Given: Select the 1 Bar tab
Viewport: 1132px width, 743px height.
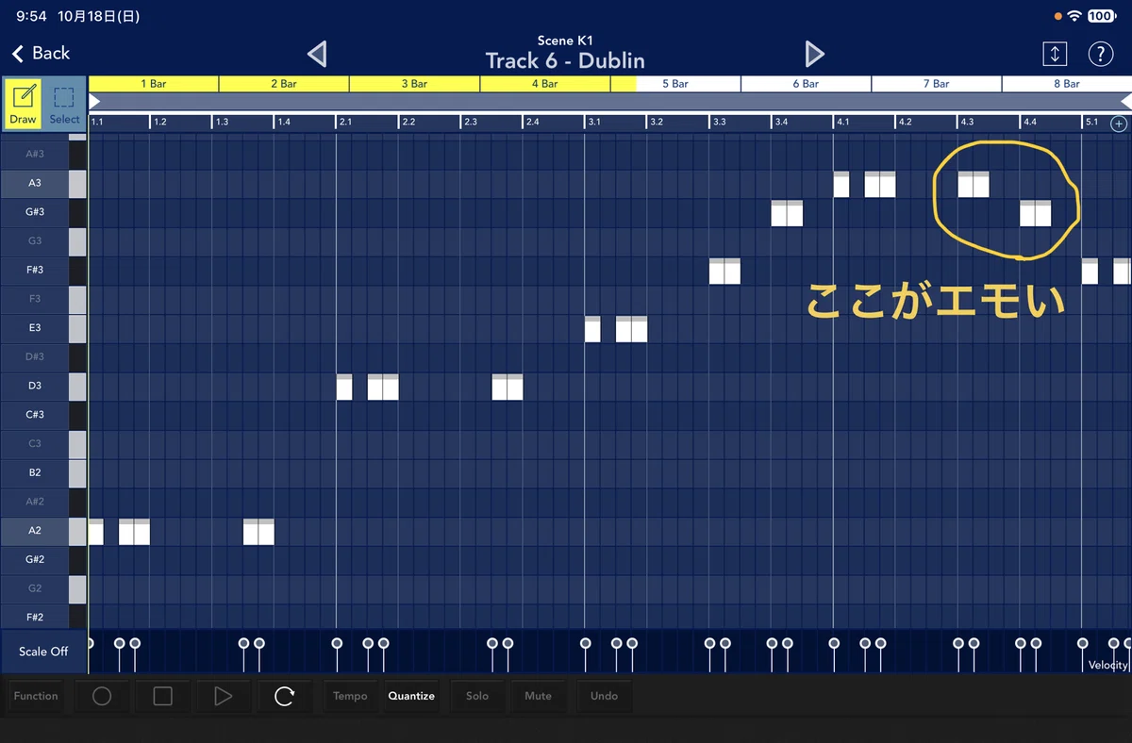Looking at the screenshot, I should [x=154, y=84].
